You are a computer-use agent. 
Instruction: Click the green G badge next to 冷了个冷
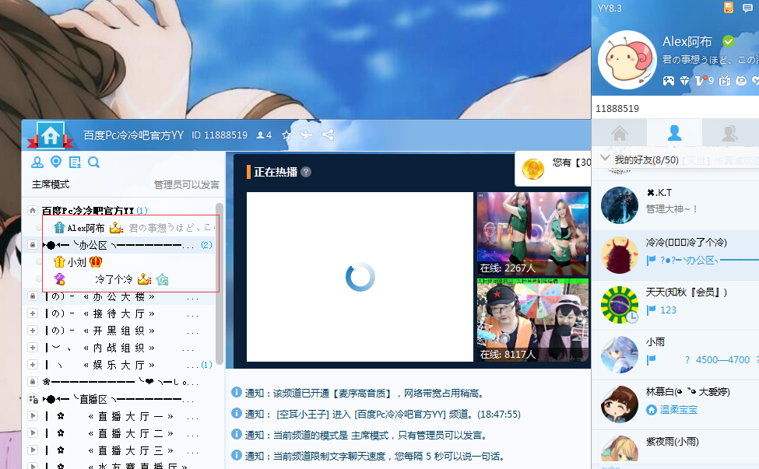(x=163, y=279)
